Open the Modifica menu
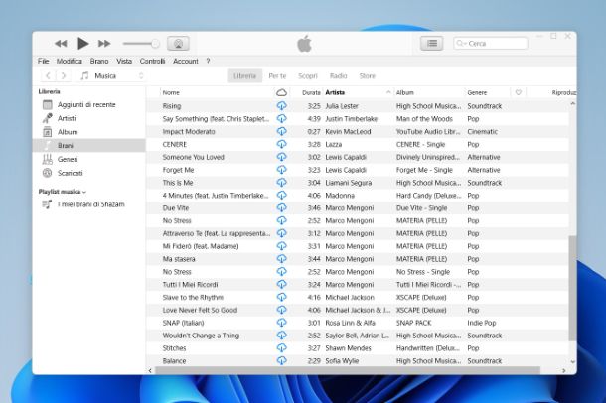This screenshot has height=403, width=606. pos(70,61)
